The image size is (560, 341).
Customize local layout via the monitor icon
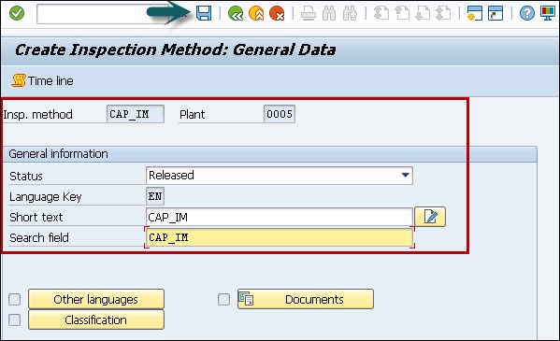(x=548, y=14)
